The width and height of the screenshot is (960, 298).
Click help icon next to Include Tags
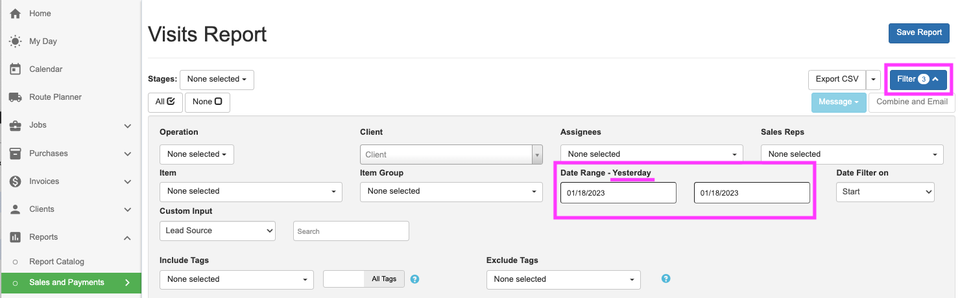[415, 279]
